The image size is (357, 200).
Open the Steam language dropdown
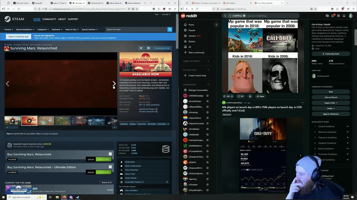pyautogui.click(x=166, y=14)
